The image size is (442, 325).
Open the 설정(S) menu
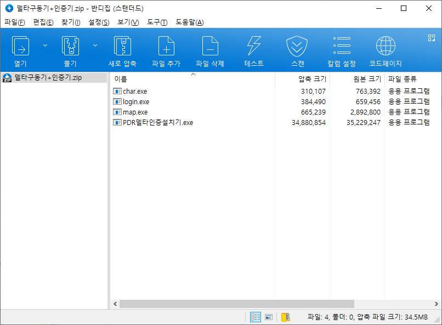(x=99, y=22)
